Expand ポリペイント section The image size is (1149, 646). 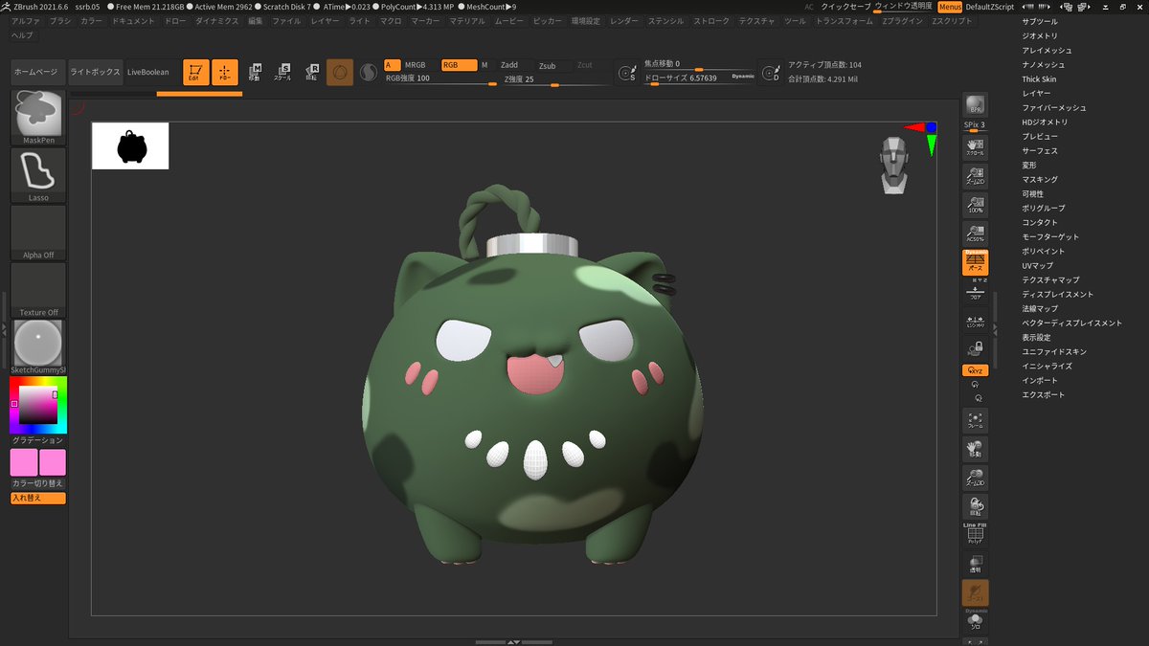pyautogui.click(x=1044, y=251)
